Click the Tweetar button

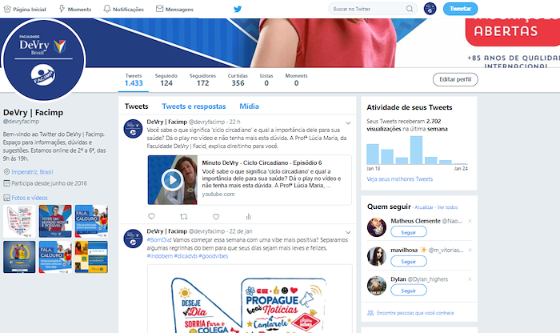pyautogui.click(x=460, y=9)
